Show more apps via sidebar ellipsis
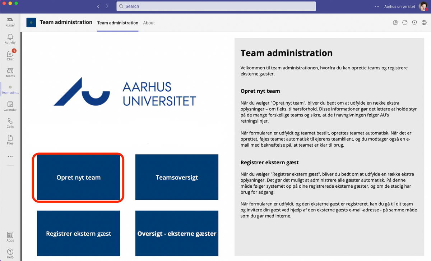 (10, 156)
